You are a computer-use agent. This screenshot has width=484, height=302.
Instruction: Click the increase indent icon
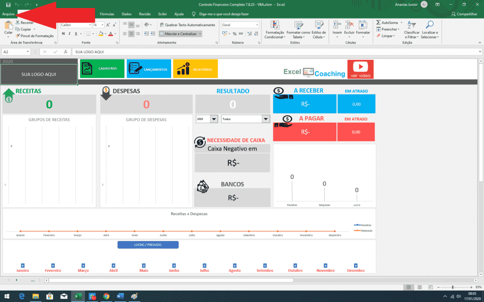pos(153,34)
